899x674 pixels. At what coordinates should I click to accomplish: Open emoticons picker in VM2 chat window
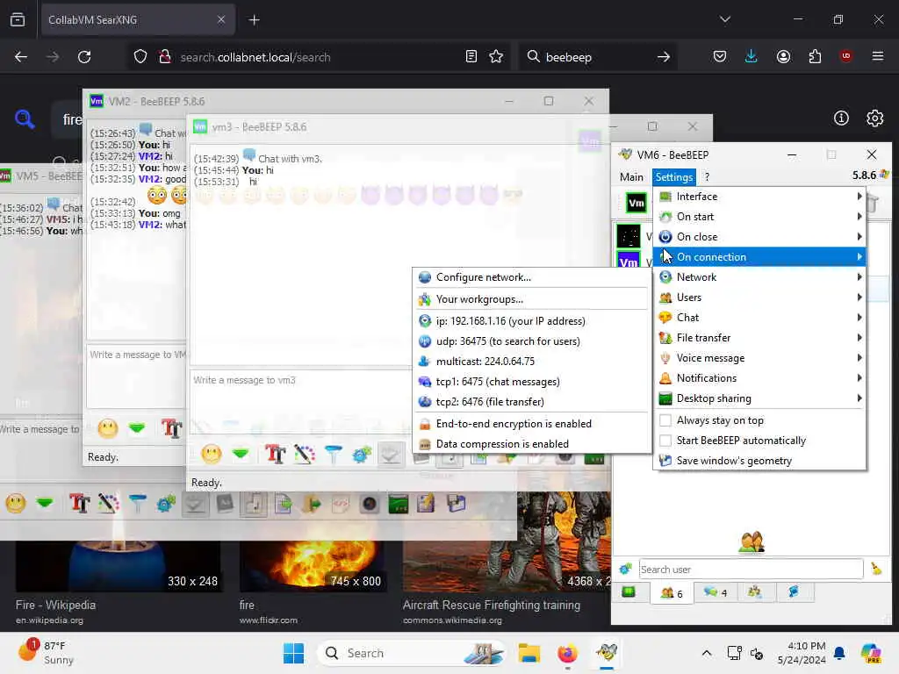coord(108,428)
